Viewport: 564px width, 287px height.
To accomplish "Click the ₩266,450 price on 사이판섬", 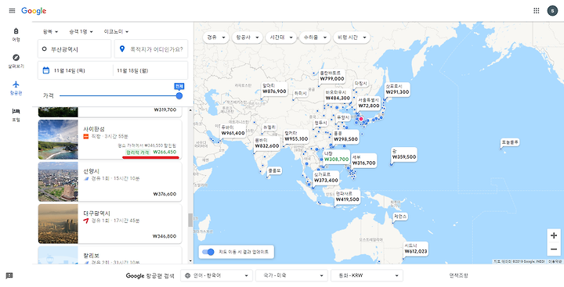I will [164, 152].
